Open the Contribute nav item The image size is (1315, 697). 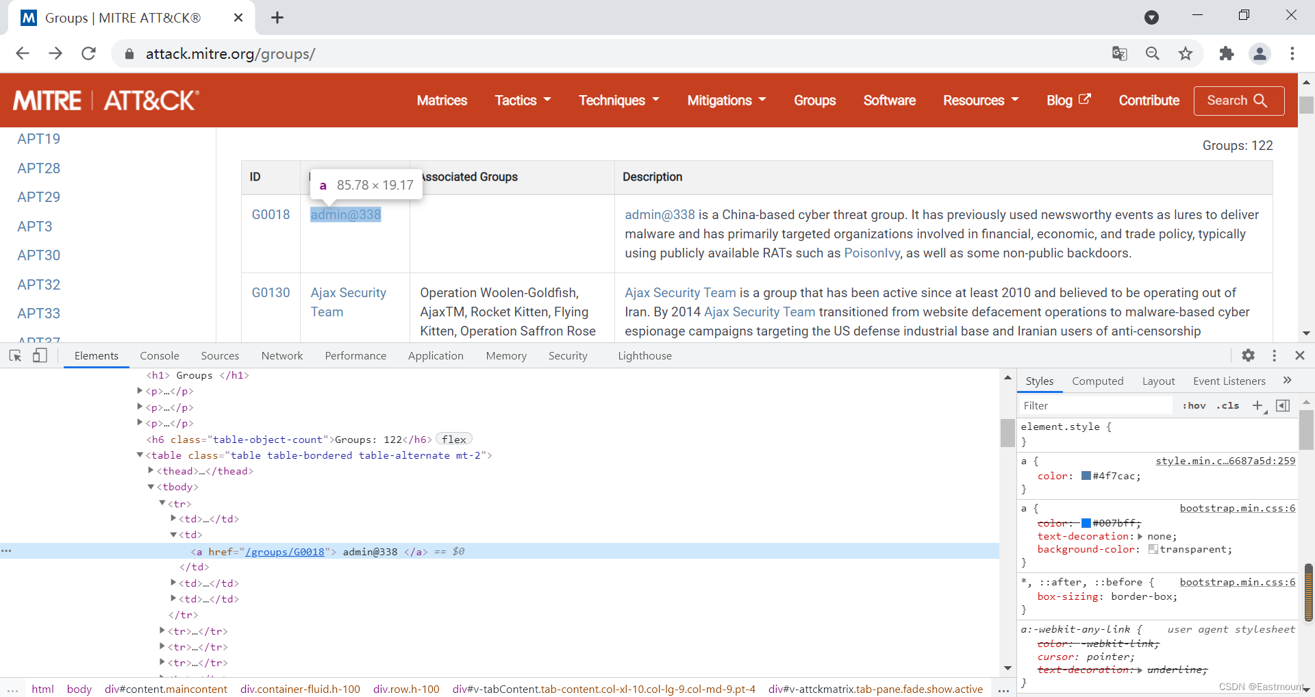1149,100
